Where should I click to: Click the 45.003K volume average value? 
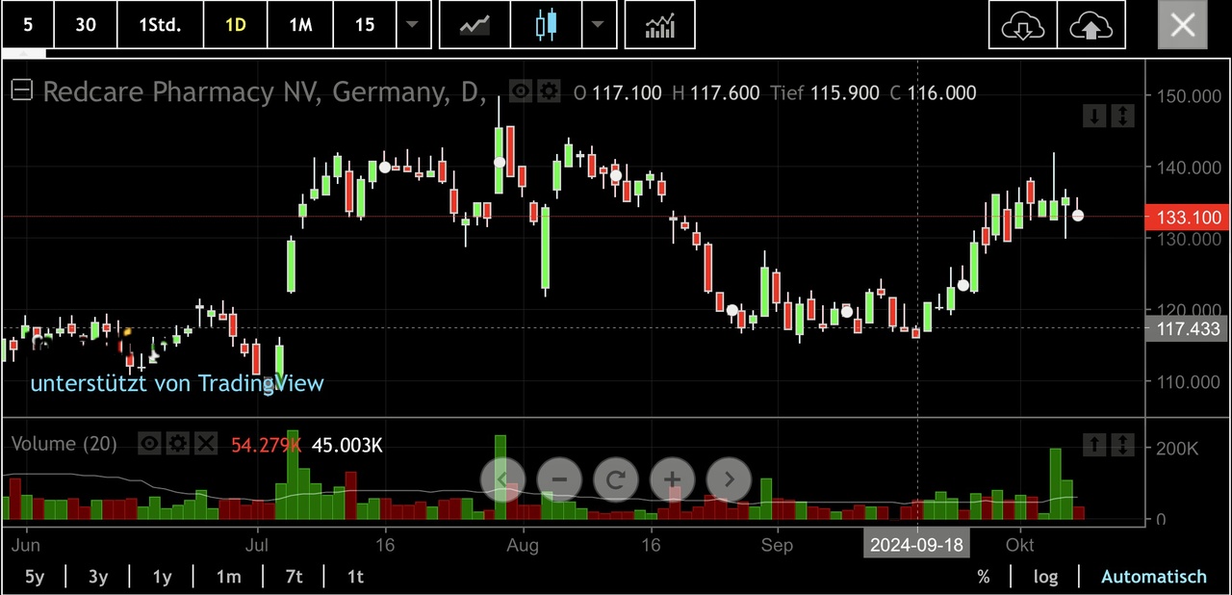pos(346,445)
